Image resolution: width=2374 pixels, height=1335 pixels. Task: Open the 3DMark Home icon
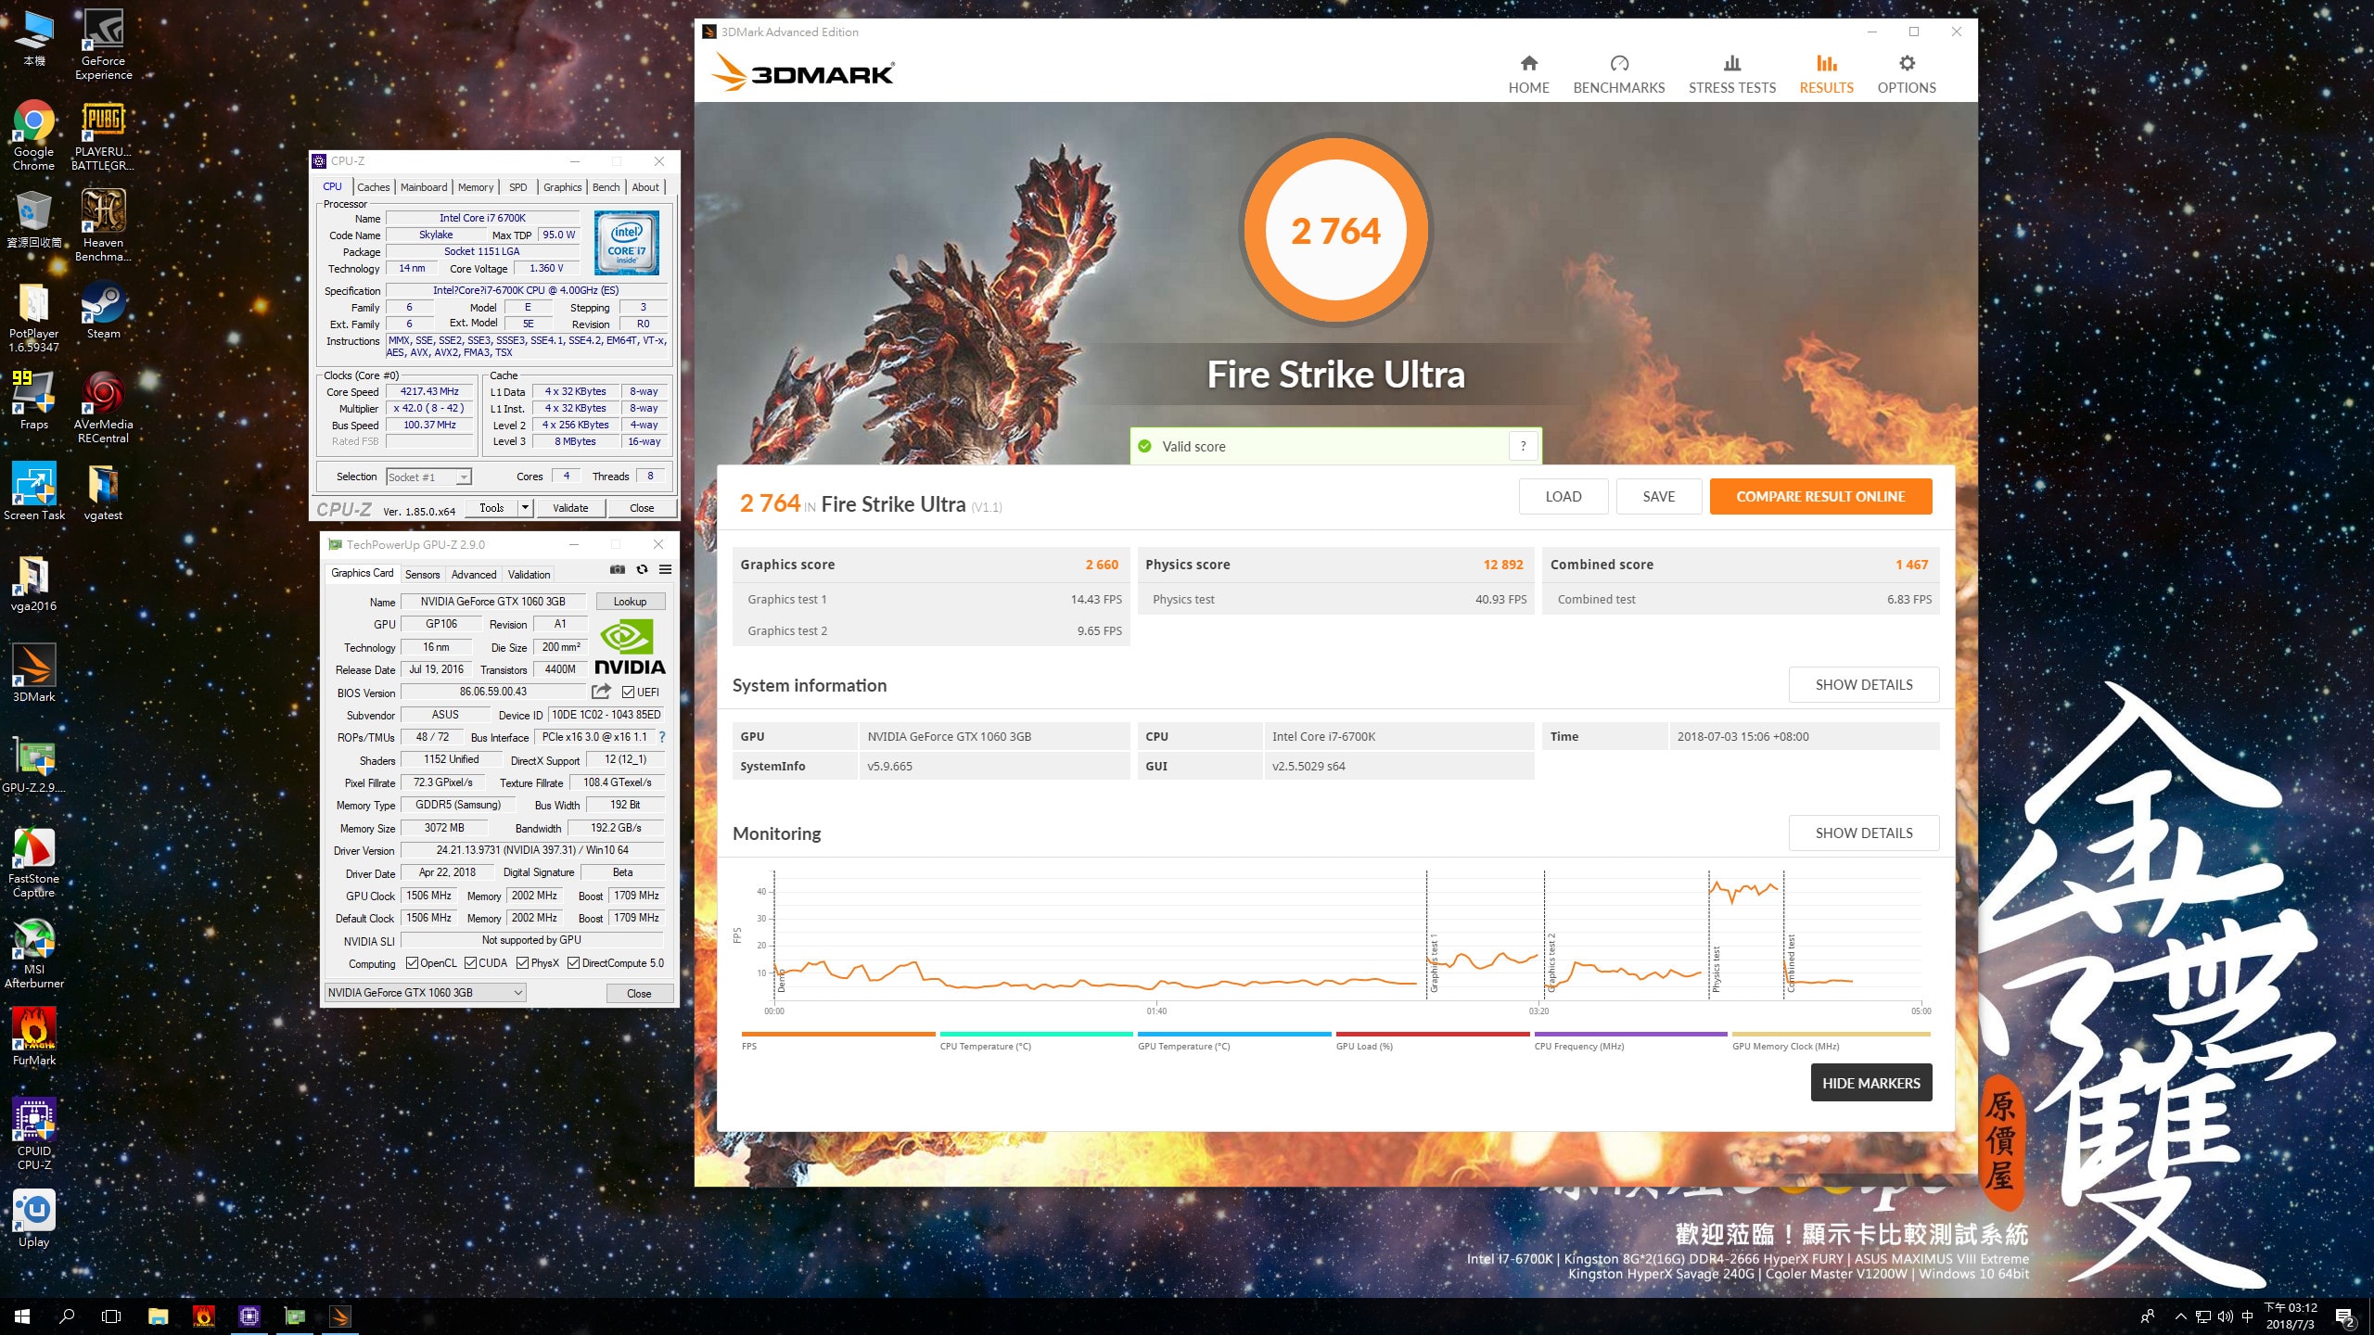coord(1528,63)
